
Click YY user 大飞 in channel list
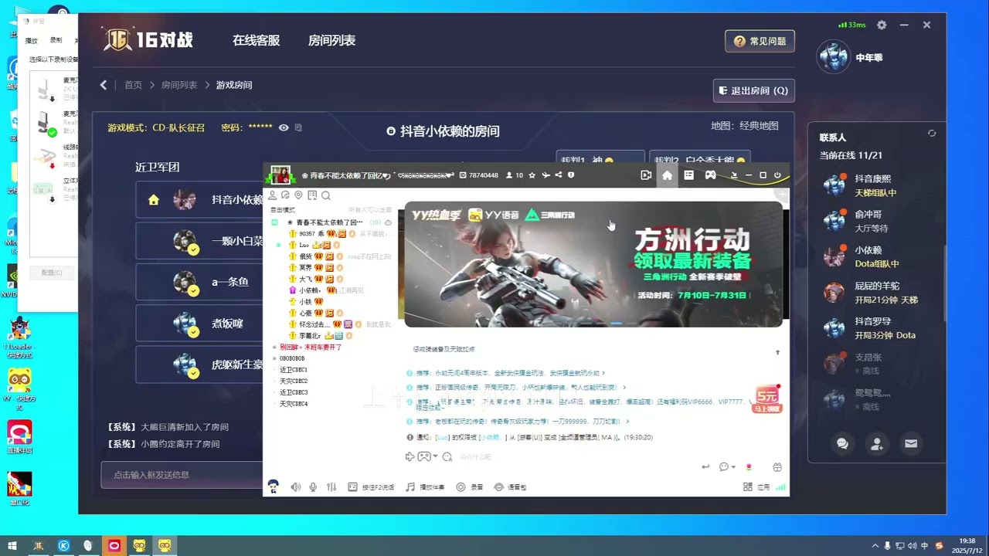coord(306,279)
